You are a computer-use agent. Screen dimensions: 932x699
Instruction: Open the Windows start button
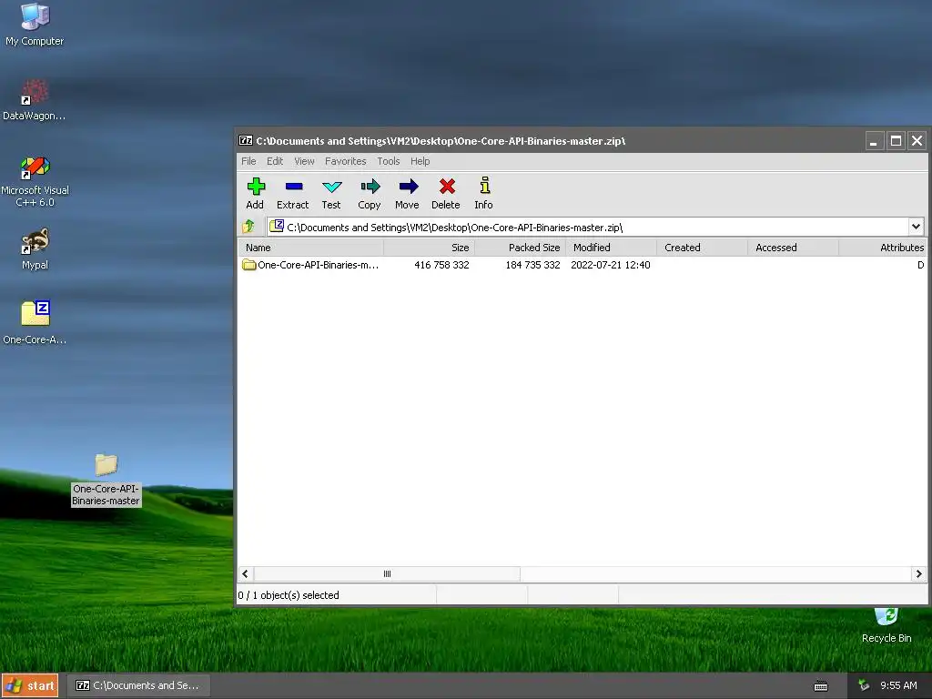pyautogui.click(x=30, y=685)
